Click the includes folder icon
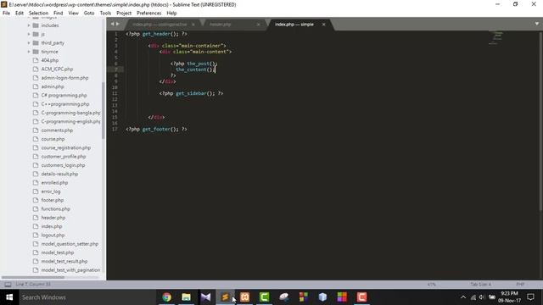The image size is (543, 305). point(36,25)
